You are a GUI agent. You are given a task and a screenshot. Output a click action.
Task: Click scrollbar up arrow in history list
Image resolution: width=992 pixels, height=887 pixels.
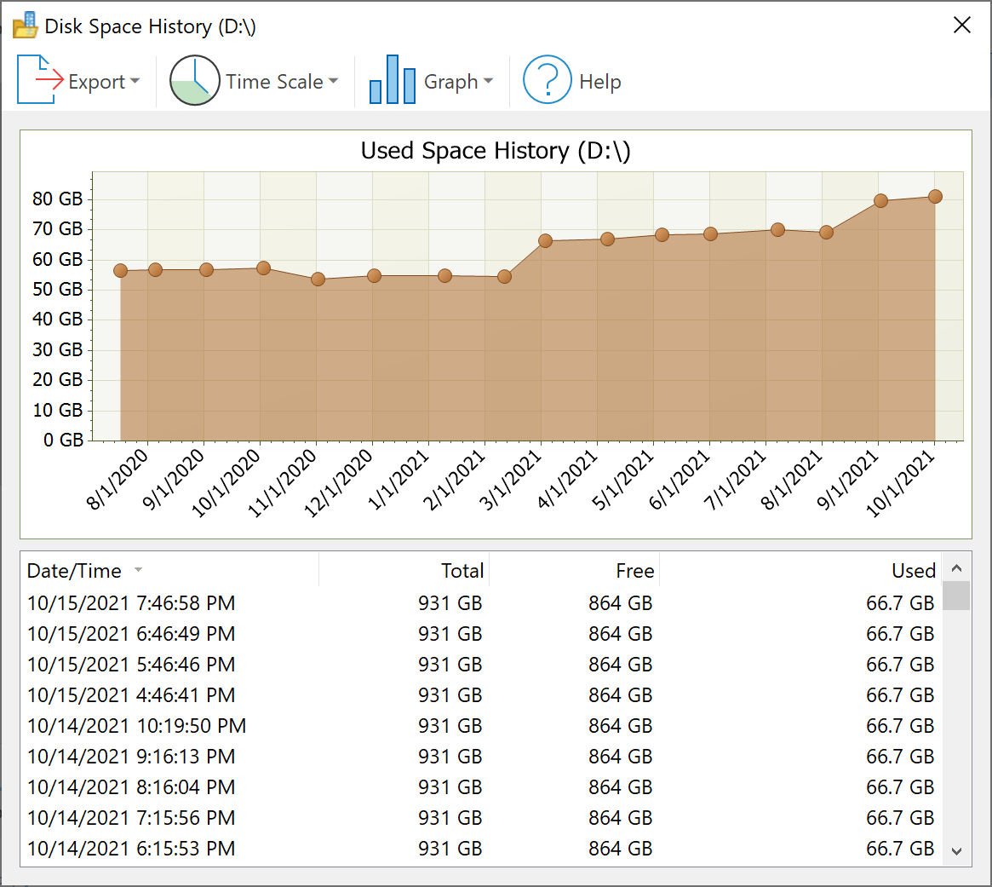[956, 568]
